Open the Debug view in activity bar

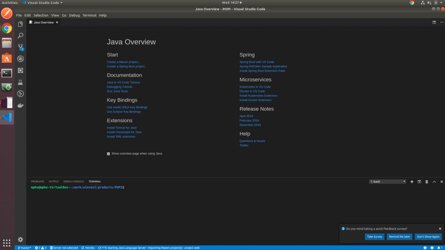tap(20, 59)
